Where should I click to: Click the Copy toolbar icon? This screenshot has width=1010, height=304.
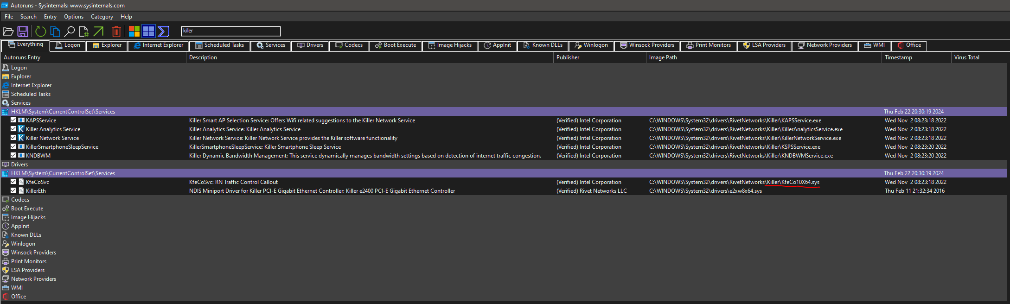[55, 32]
